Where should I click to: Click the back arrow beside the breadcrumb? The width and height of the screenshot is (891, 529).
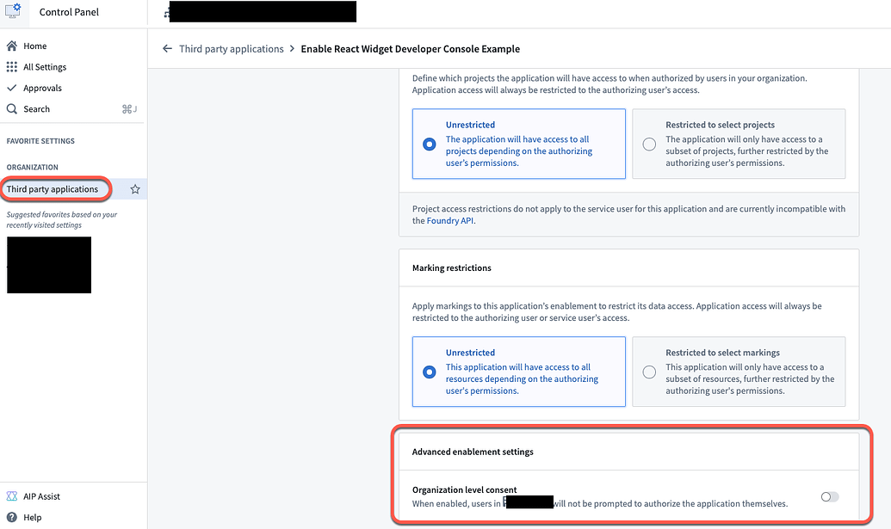click(167, 48)
